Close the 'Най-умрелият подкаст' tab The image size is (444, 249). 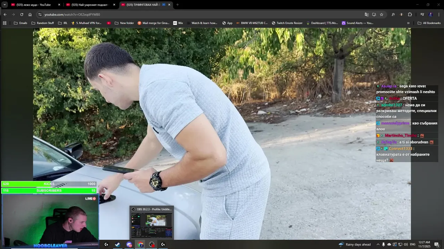click(114, 5)
